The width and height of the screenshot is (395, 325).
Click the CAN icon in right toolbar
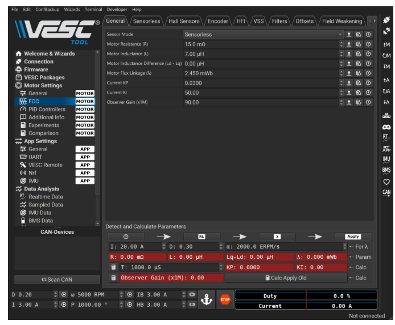click(386, 193)
